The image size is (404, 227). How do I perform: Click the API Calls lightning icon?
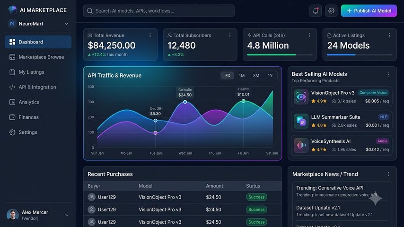coord(249,35)
